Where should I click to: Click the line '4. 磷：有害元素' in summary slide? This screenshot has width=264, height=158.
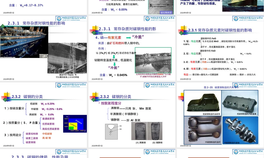pos(215,69)
